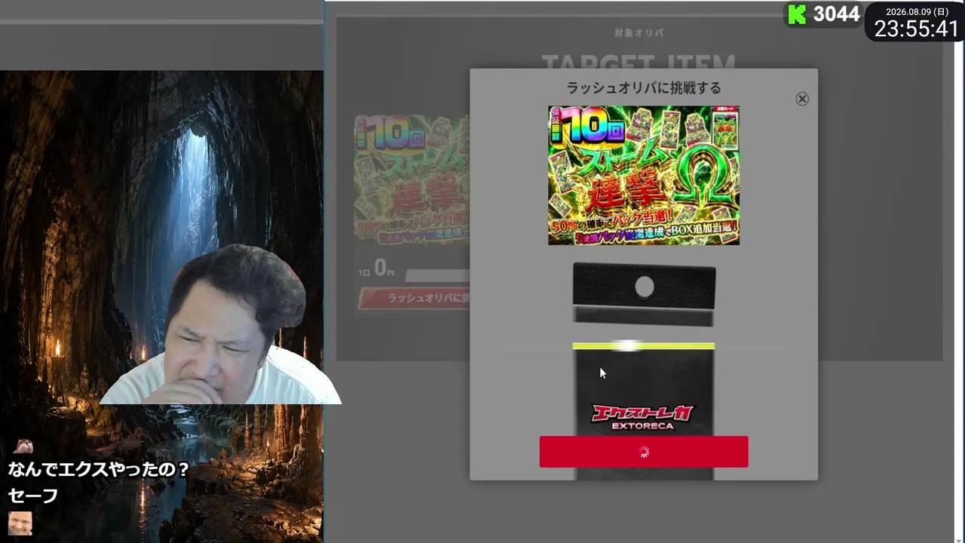Click the TARGET ITEM heading
This screenshot has height=543, width=965.
point(639,62)
